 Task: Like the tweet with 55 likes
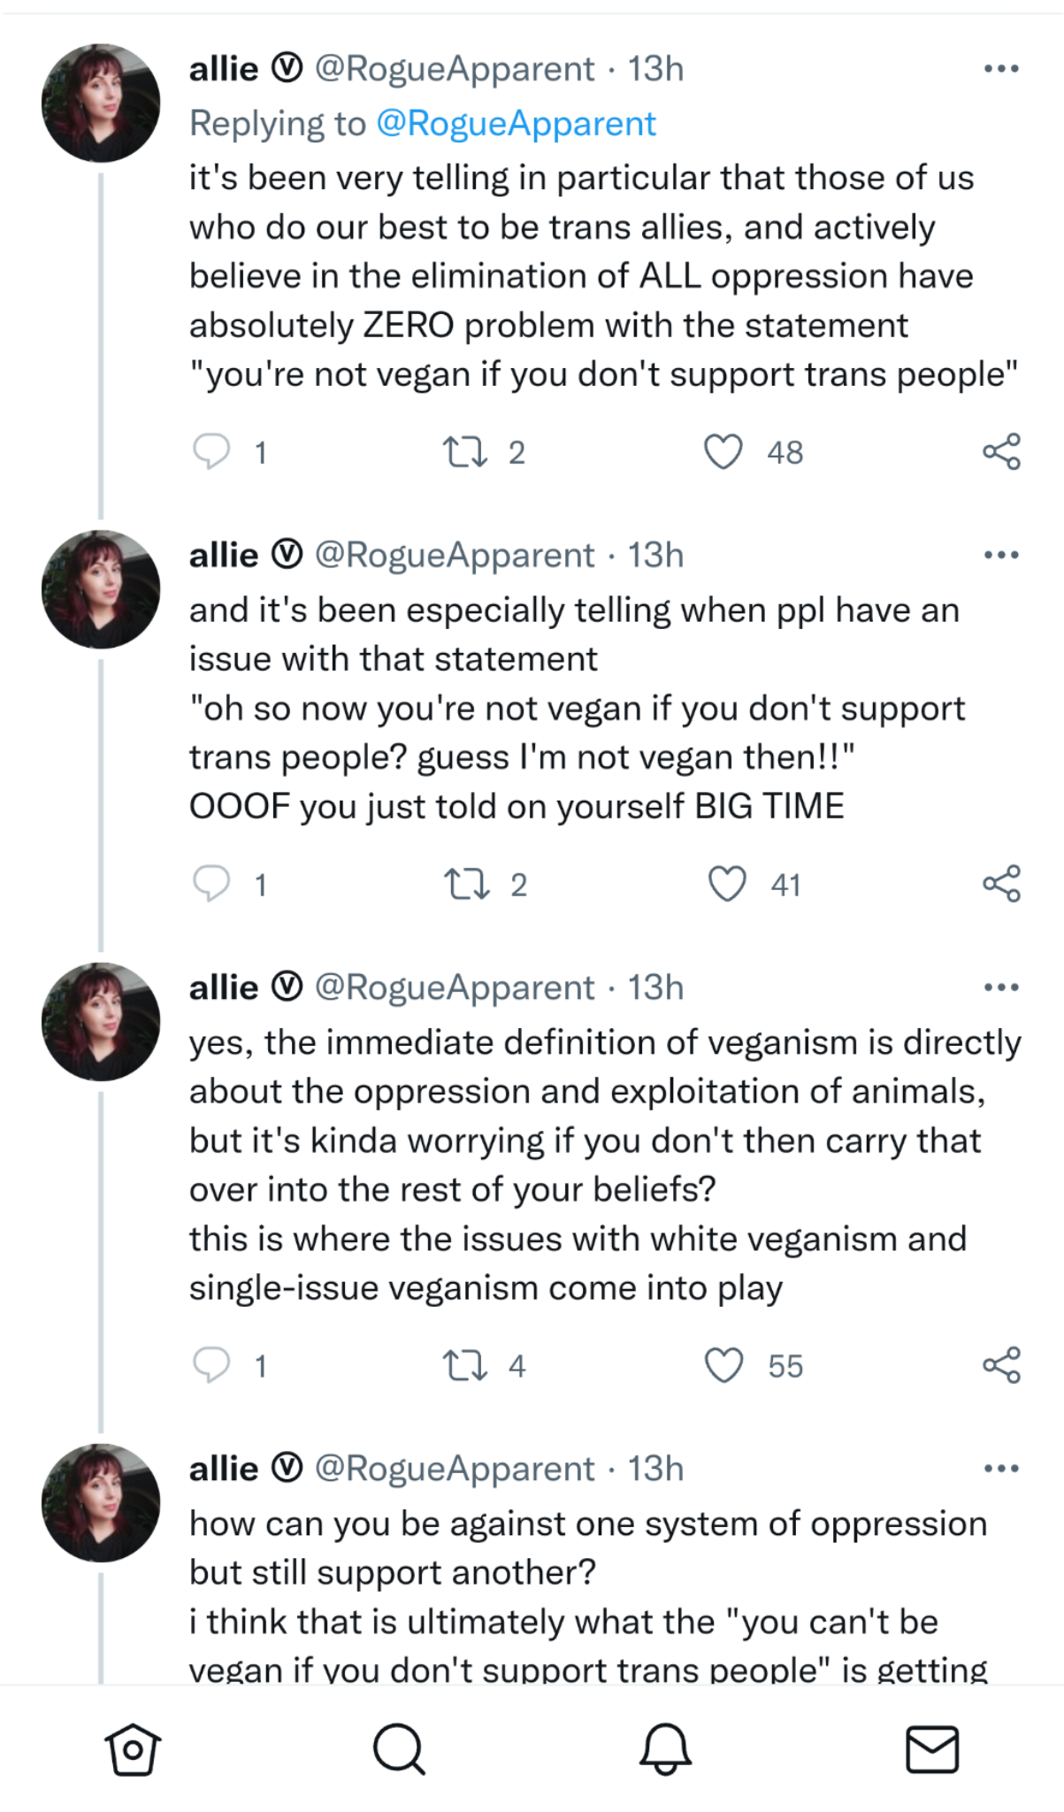tap(723, 1365)
